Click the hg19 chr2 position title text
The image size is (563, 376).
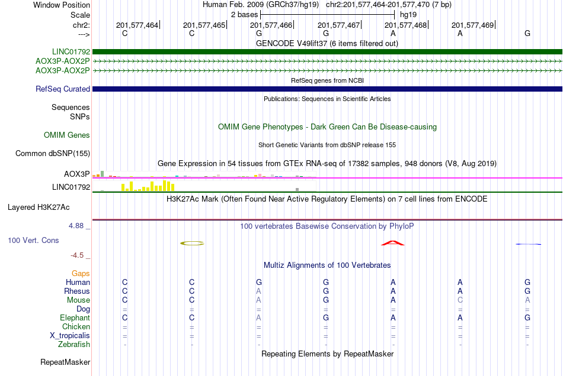327,5
